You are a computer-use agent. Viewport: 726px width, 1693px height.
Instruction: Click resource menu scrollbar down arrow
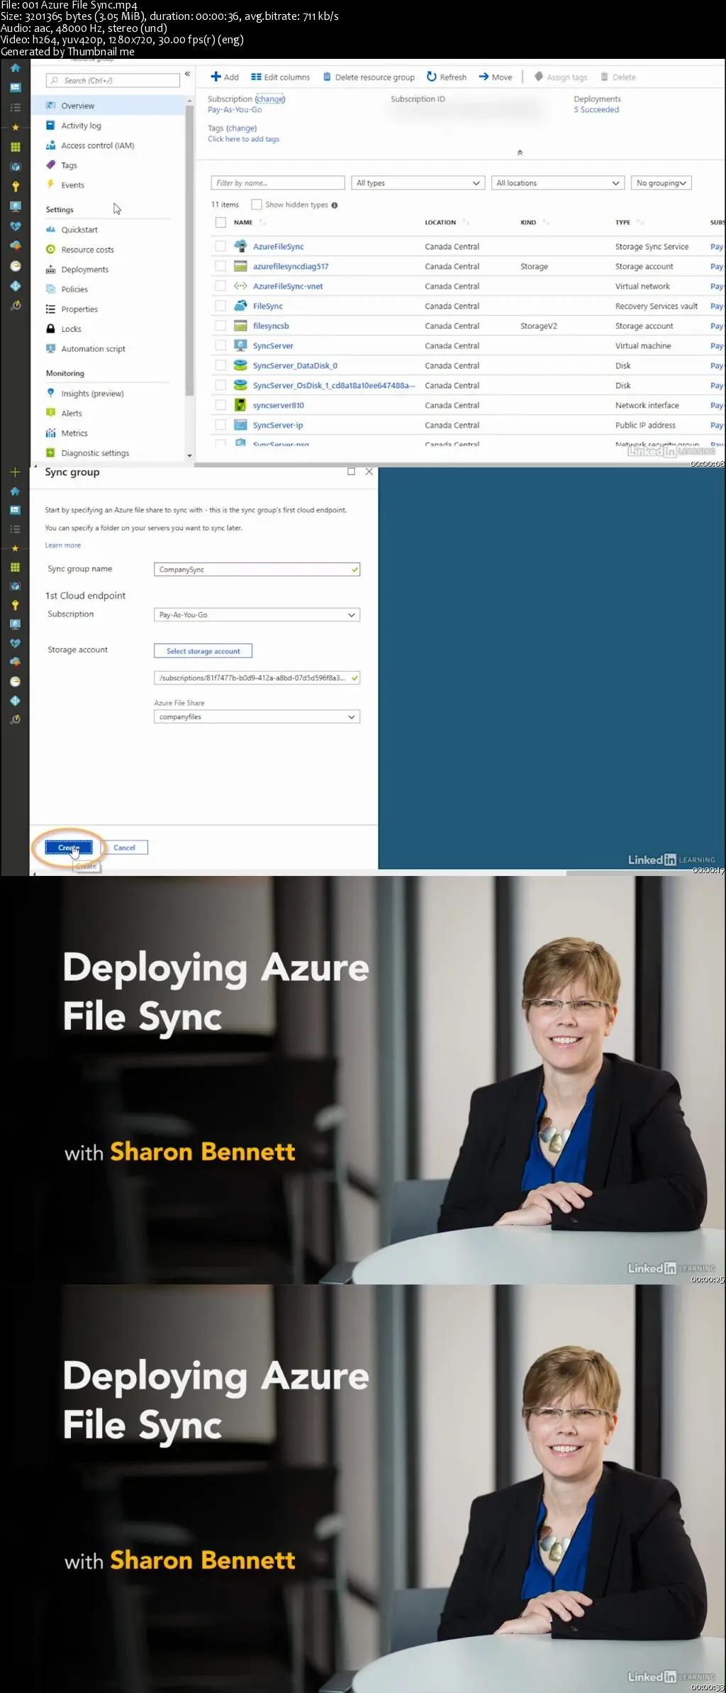pyautogui.click(x=189, y=455)
